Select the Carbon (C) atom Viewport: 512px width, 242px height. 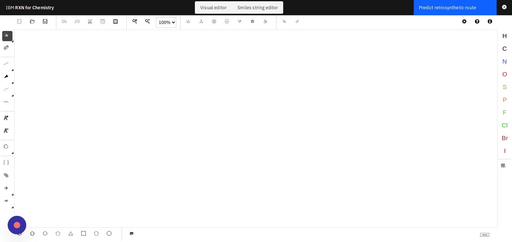[505, 49]
